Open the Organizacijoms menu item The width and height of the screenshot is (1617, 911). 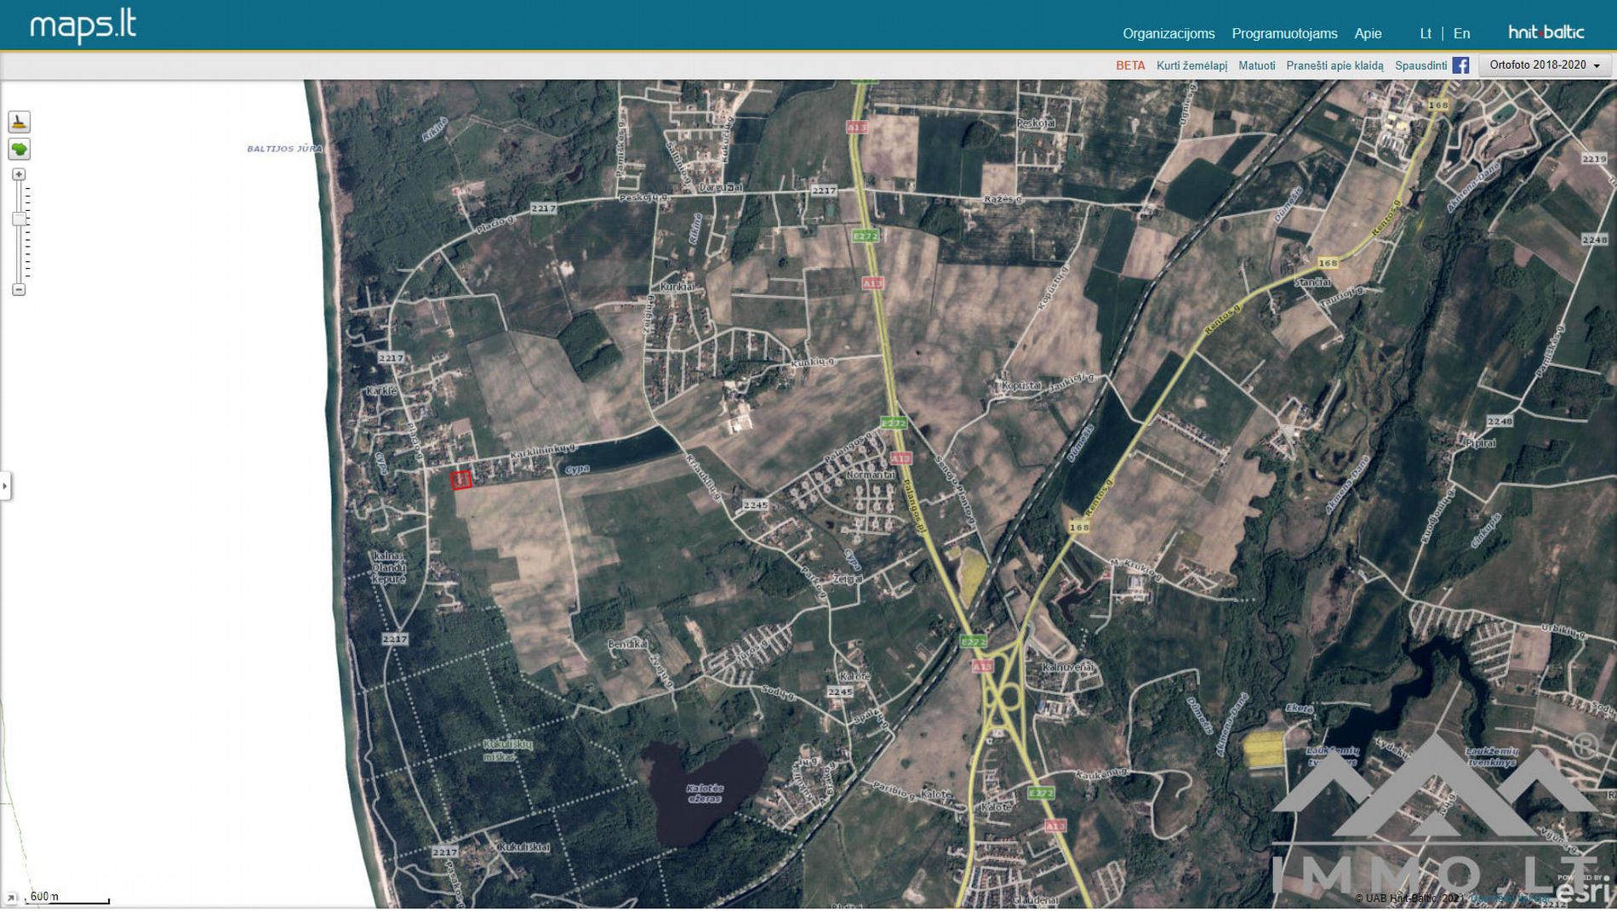1168,34
